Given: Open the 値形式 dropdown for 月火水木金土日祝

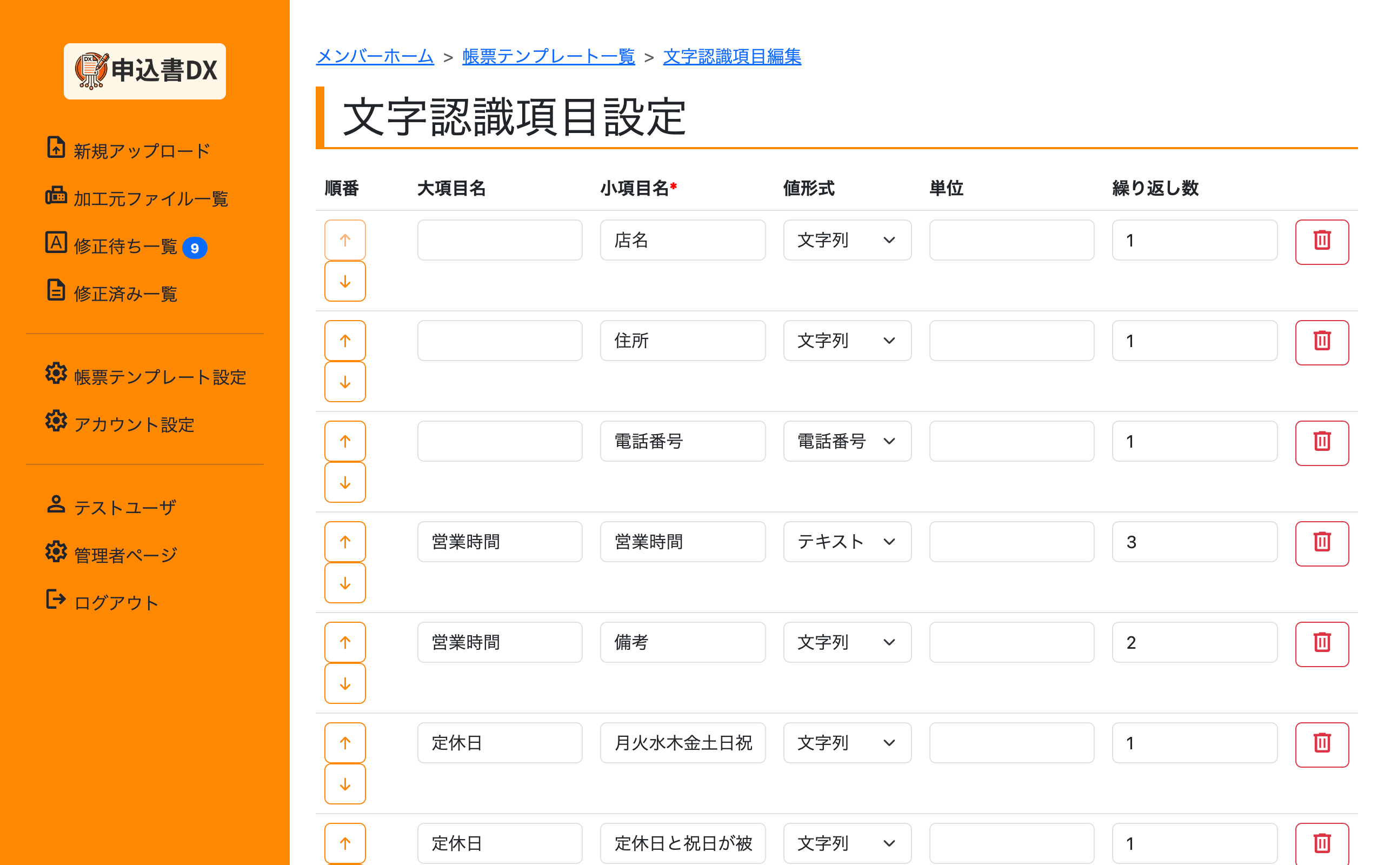Looking at the screenshot, I should [847, 743].
